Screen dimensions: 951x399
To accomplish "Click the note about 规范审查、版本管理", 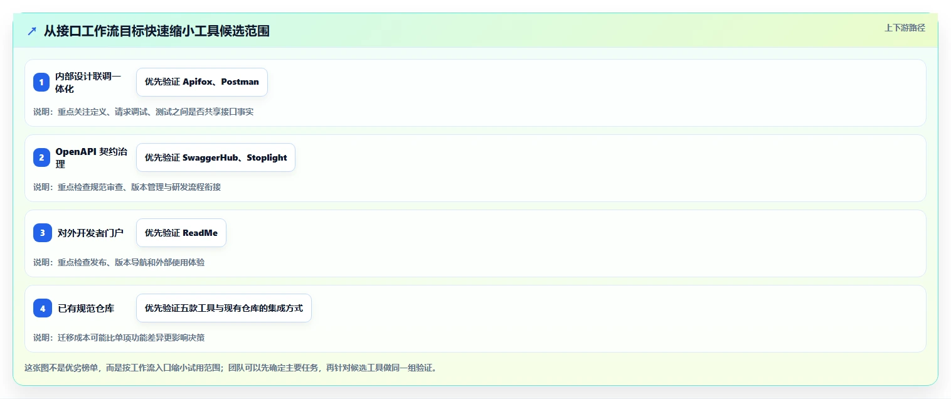I will pos(127,187).
